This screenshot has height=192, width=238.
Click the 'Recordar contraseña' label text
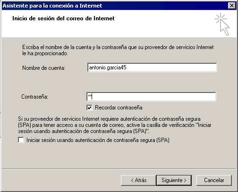(x=119, y=108)
